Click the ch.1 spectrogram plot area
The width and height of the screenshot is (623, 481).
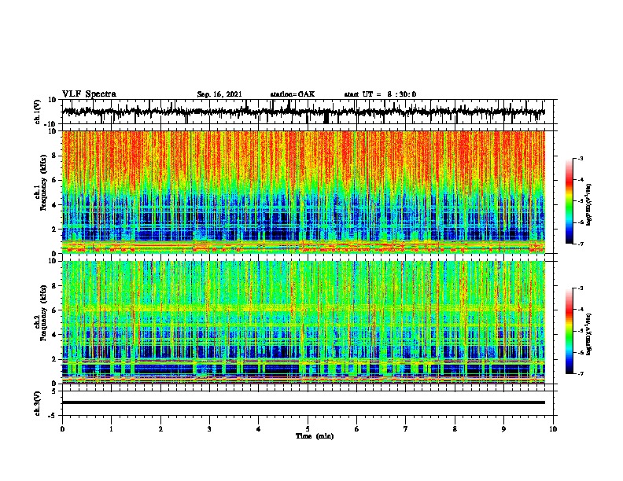[303, 192]
